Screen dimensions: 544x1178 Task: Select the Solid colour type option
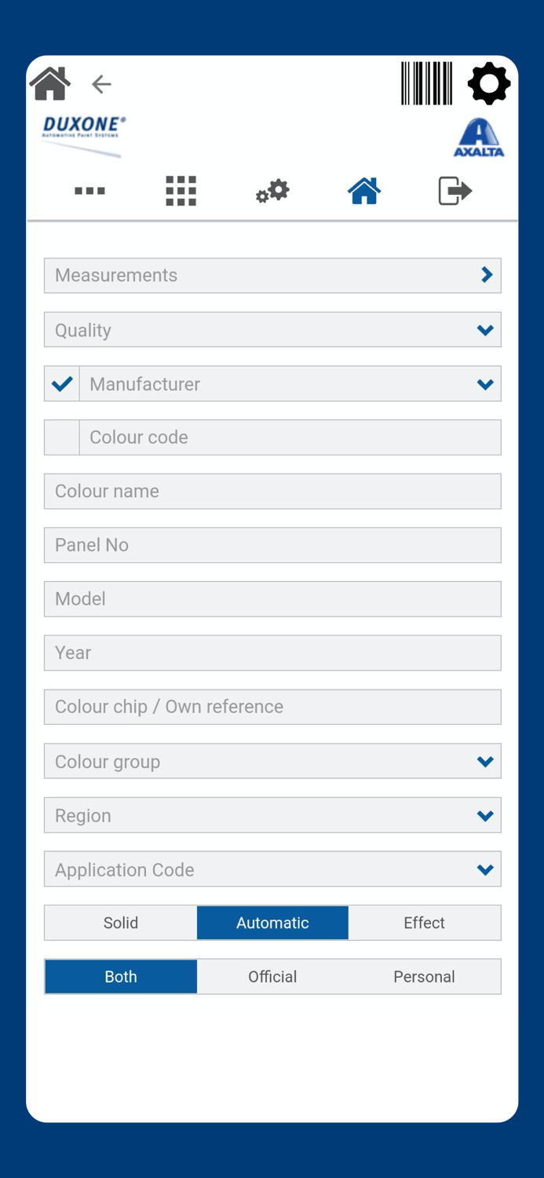pyautogui.click(x=121, y=923)
